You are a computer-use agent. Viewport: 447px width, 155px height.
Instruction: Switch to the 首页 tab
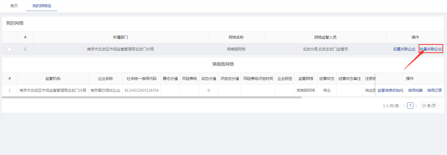pos(14,6)
